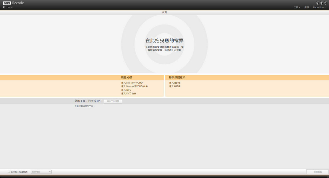Click 匯入 Blu-ray/AVCHD 結構 link
Image resolution: width=329 pixels, height=178 pixels.
click(x=134, y=86)
